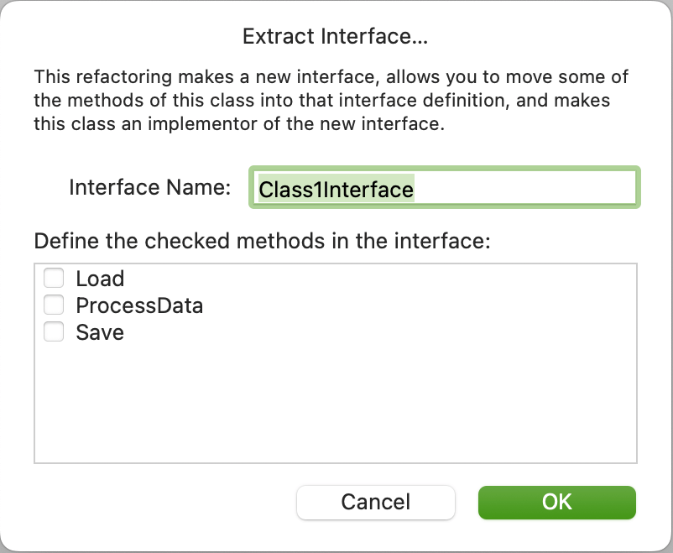Select the ProcessData method label

coord(139,305)
